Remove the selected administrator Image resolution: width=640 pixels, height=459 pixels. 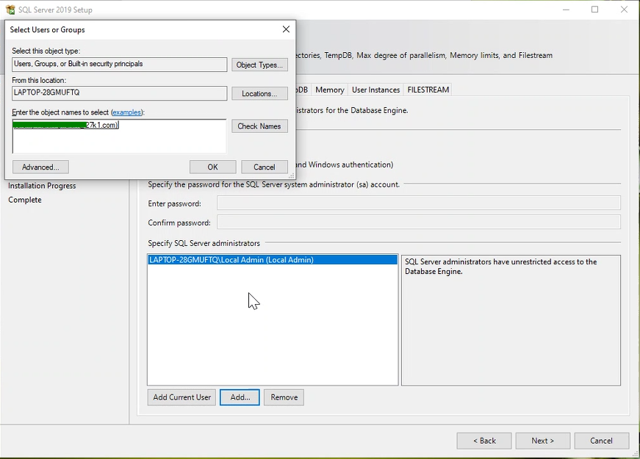(284, 397)
